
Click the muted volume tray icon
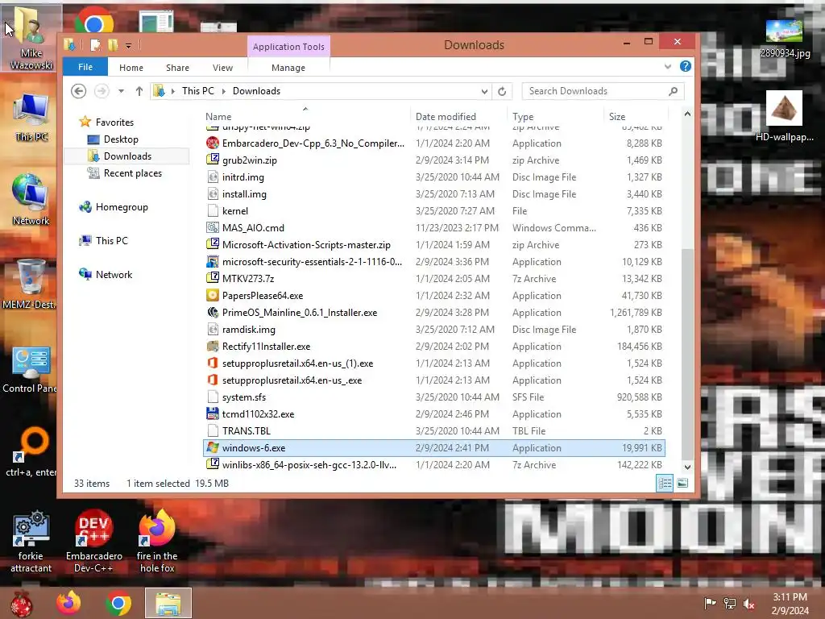[x=748, y=603]
